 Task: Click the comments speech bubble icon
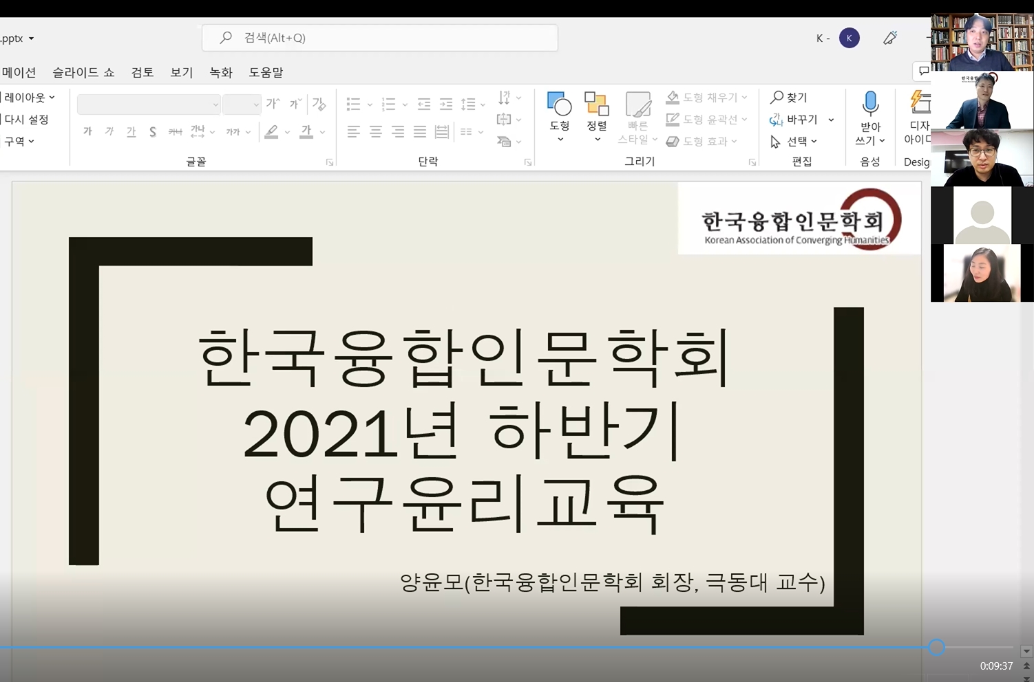coord(923,70)
